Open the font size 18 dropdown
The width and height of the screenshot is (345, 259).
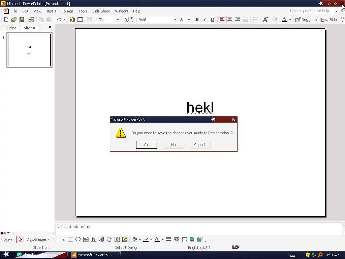189,20
